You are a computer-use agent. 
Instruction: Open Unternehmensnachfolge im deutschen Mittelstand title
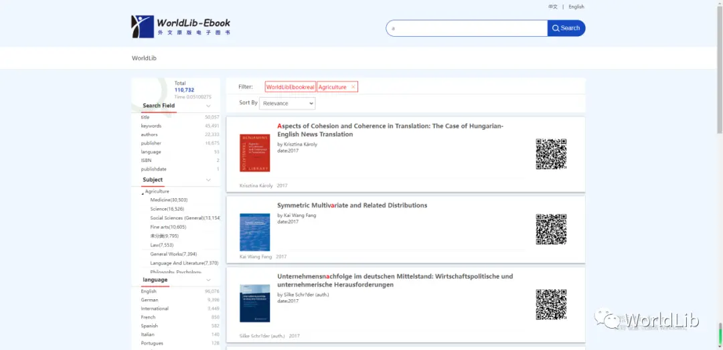(395, 280)
